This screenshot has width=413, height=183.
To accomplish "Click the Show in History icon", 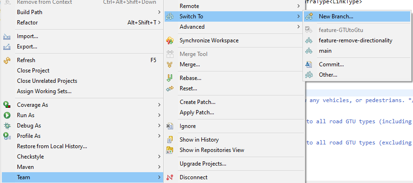I will pyautogui.click(x=170, y=140).
